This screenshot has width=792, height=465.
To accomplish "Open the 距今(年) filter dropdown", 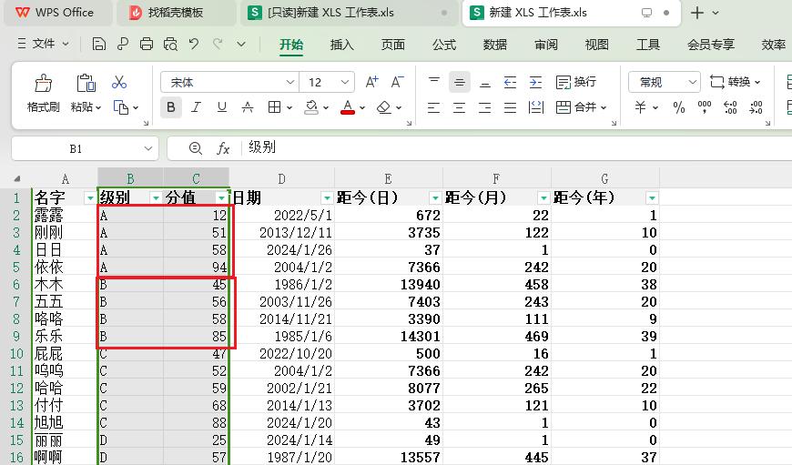I will (652, 197).
